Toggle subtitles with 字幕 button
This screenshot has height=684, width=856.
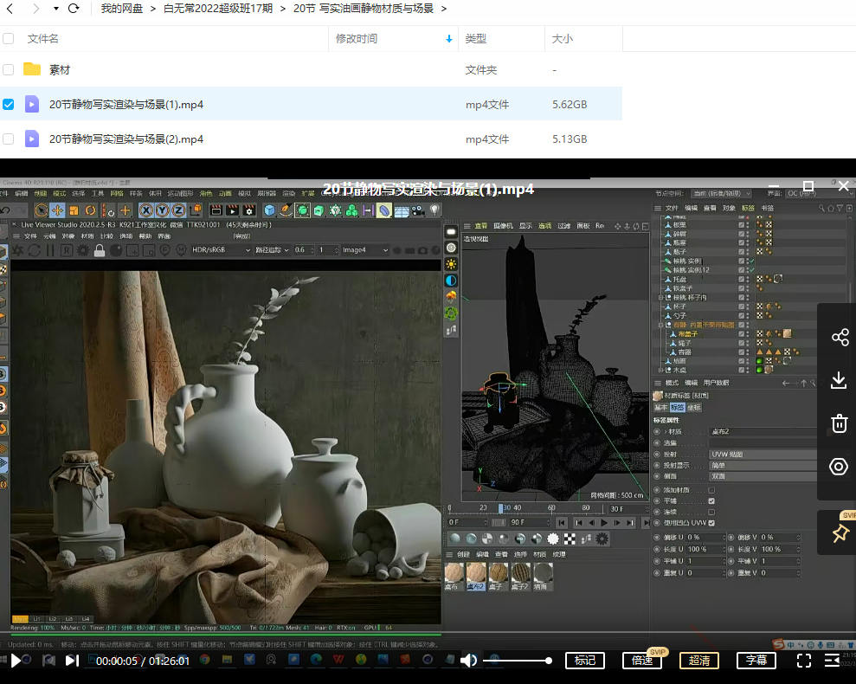tap(756, 661)
